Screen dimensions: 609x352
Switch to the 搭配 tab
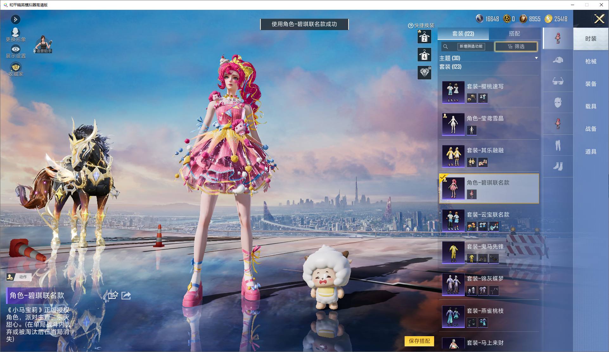point(514,34)
